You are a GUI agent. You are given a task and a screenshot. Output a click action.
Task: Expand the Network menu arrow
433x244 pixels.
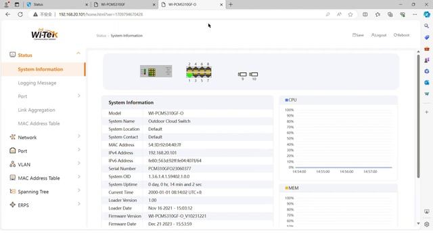pyautogui.click(x=79, y=136)
